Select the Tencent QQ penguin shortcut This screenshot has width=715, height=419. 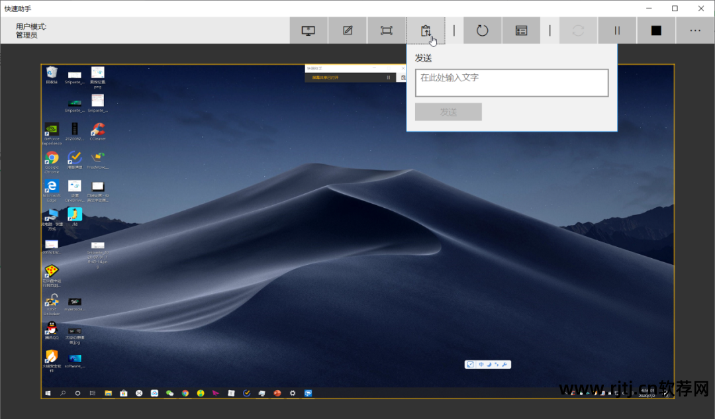click(x=52, y=330)
